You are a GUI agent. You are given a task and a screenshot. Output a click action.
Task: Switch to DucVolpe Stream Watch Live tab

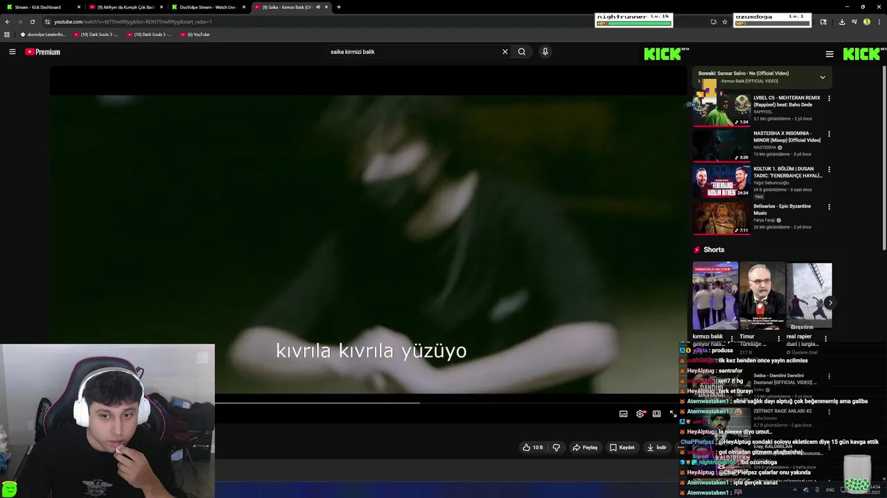click(x=207, y=7)
